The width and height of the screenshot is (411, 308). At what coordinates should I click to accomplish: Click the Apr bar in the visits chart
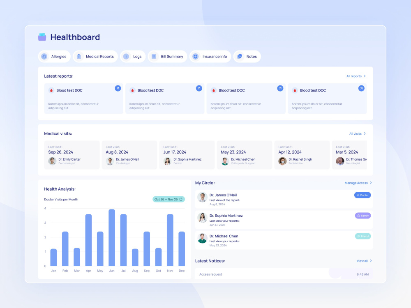(x=89, y=240)
